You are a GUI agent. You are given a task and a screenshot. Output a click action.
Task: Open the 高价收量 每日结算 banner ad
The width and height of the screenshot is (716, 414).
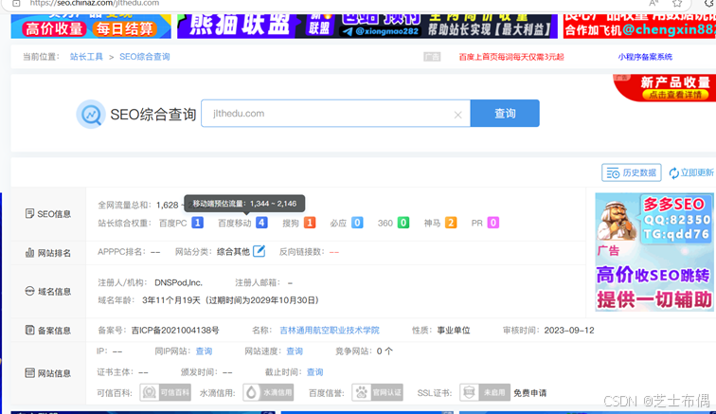click(x=91, y=26)
